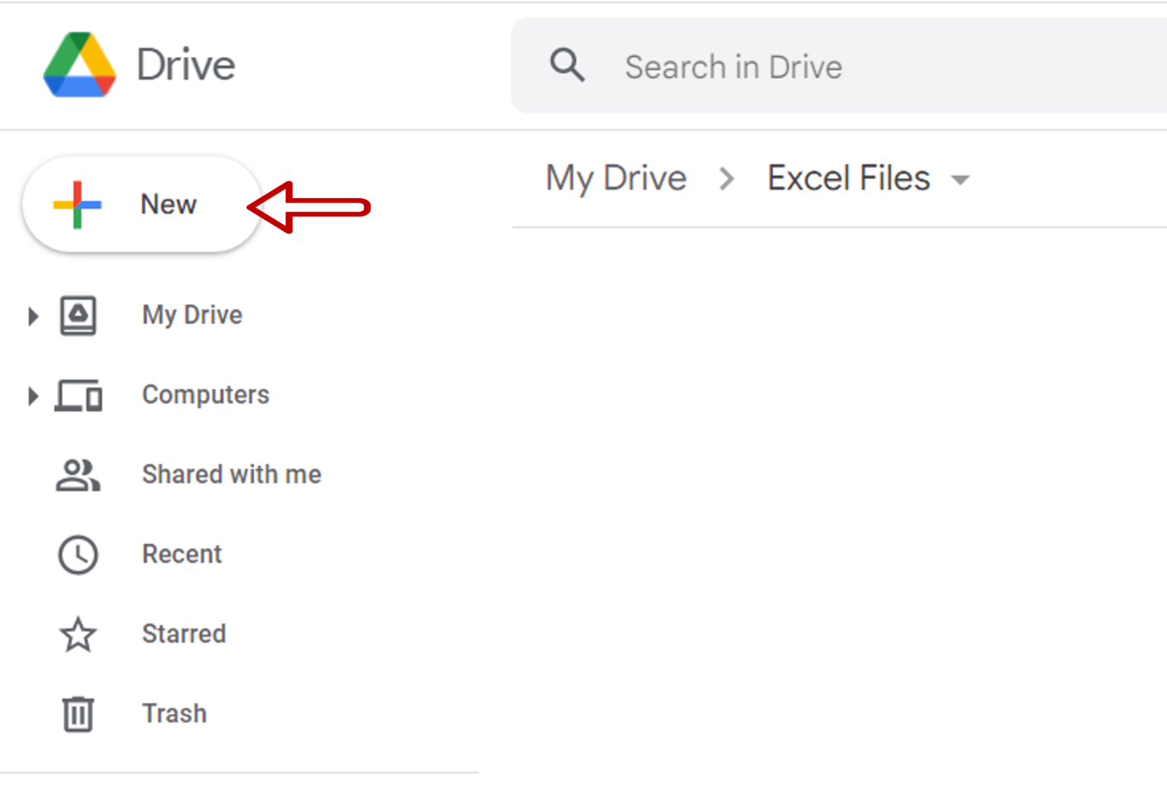Open Shared with me from the sidebar

[x=231, y=474]
